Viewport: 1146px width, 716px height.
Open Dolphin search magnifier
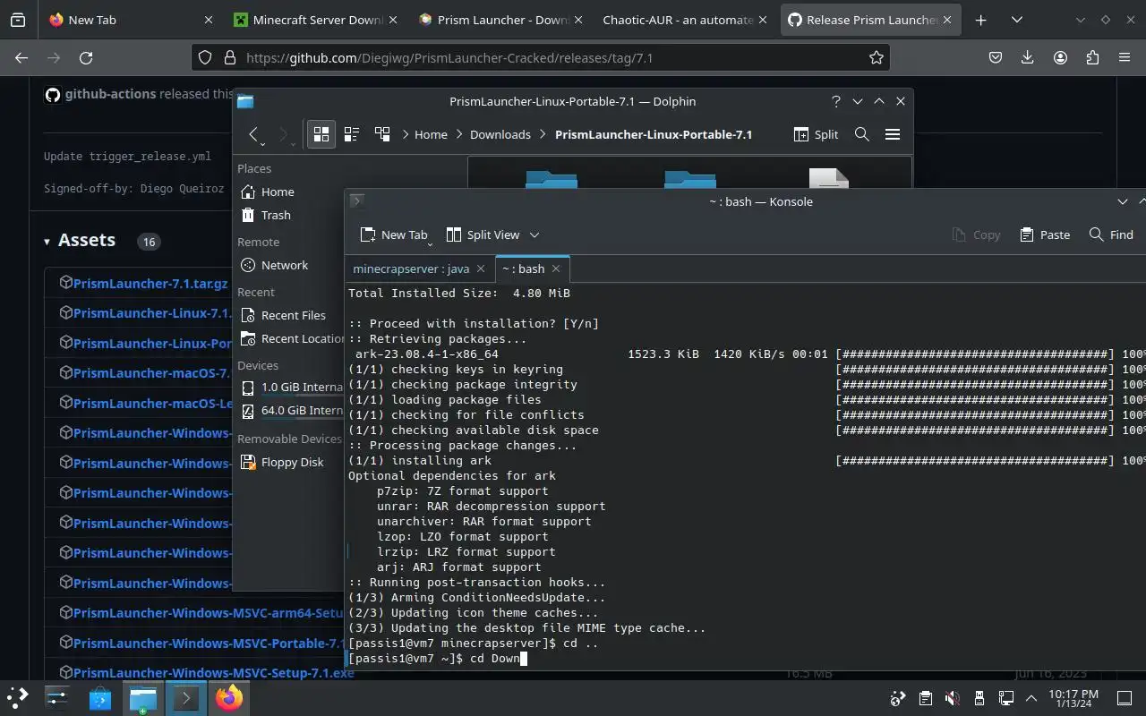861,134
